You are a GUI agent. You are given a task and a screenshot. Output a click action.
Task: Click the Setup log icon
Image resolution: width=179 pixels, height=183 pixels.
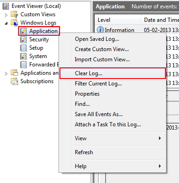tap(23, 48)
